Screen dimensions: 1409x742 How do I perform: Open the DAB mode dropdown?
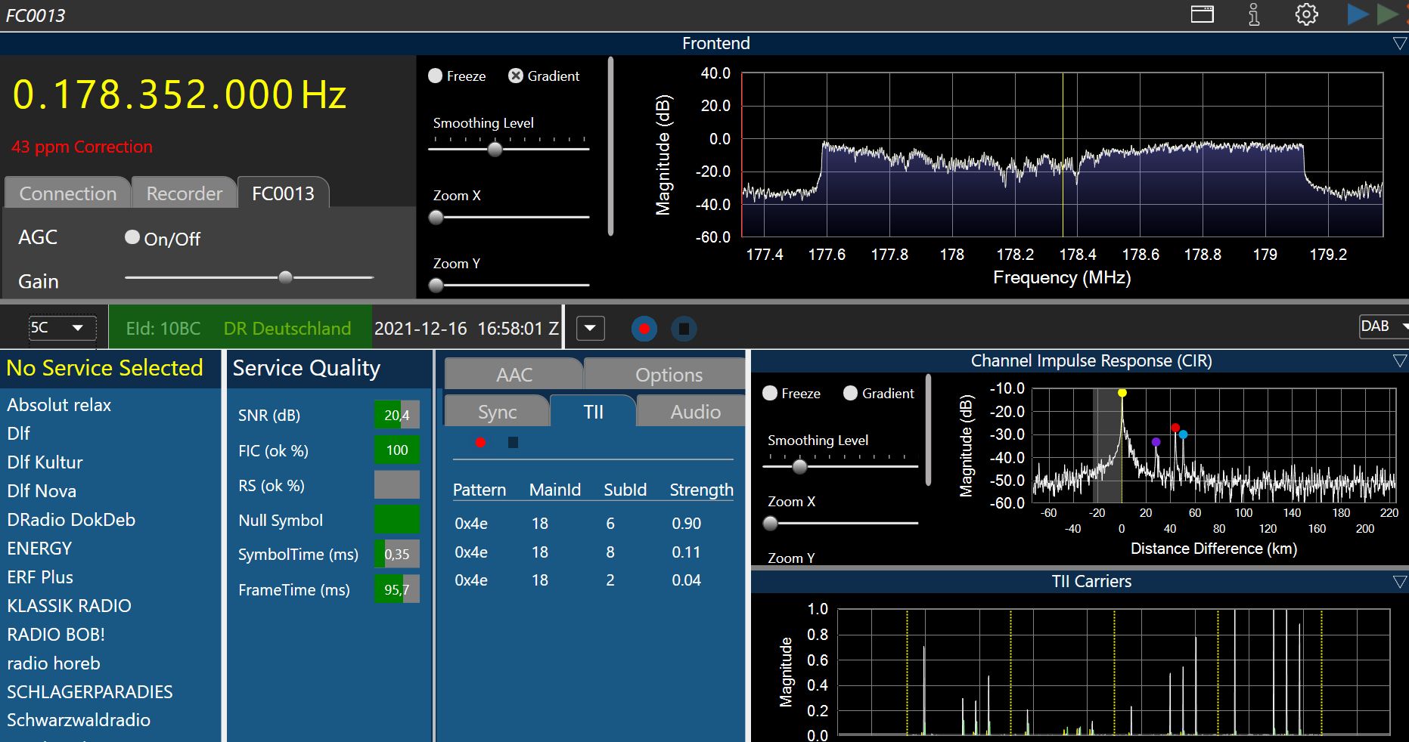point(1383,326)
